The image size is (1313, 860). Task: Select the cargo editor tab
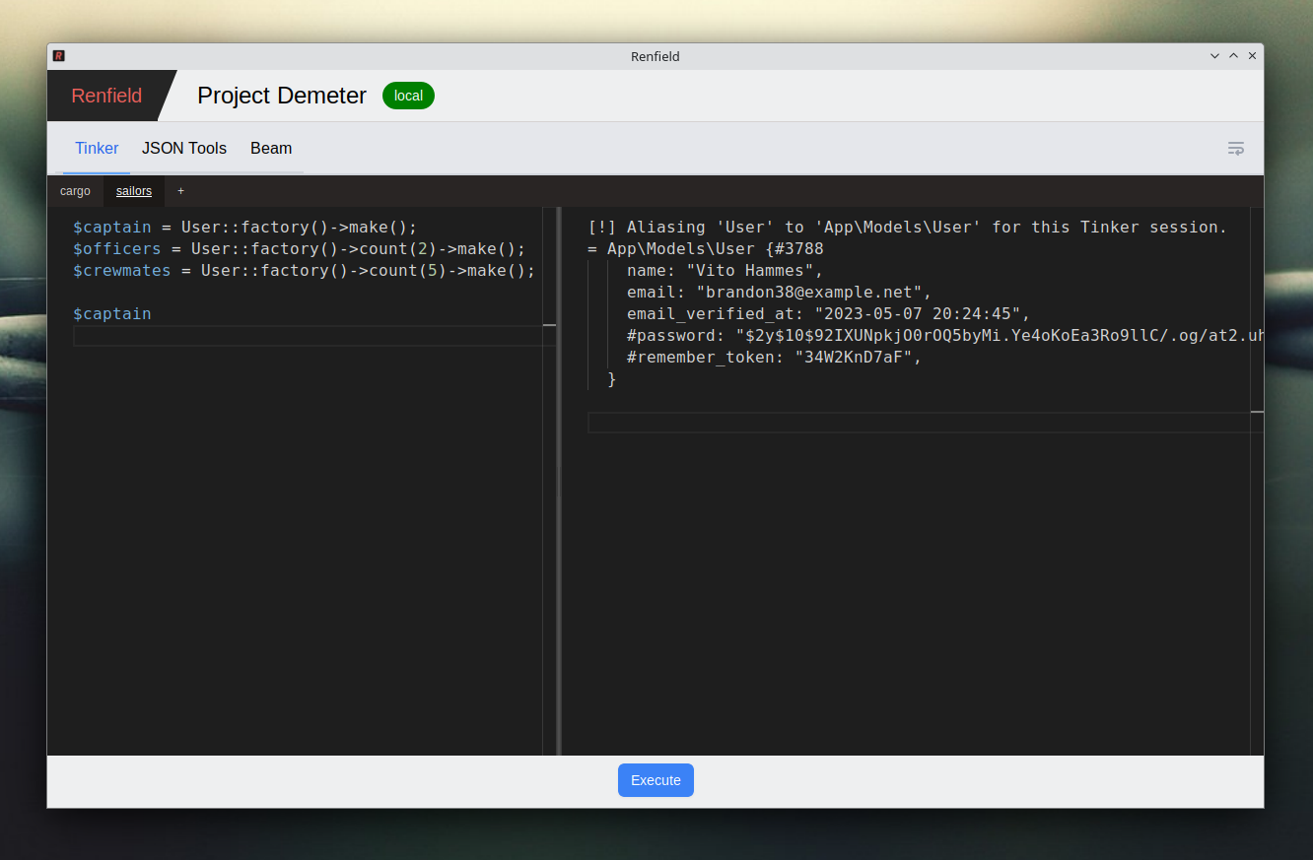75,191
